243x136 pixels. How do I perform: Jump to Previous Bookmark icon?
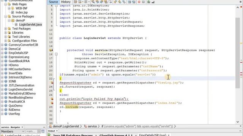tap(115, 2)
